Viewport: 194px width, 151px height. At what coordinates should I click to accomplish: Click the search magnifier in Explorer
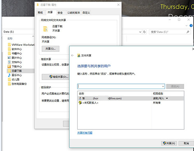pos(188,32)
